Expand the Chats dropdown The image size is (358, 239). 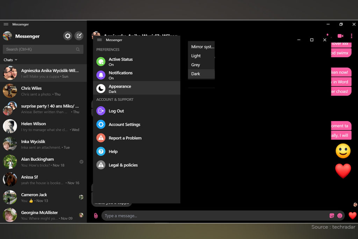pyautogui.click(x=10, y=60)
